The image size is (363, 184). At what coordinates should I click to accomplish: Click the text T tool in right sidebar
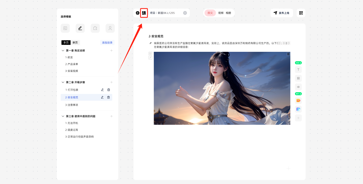(298, 70)
